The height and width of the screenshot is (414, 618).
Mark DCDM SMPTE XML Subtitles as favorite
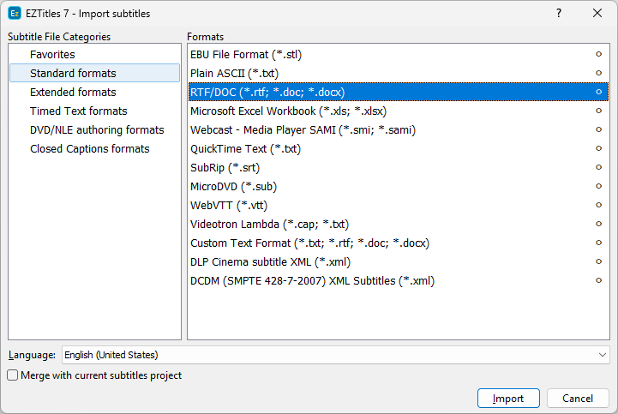tap(598, 280)
